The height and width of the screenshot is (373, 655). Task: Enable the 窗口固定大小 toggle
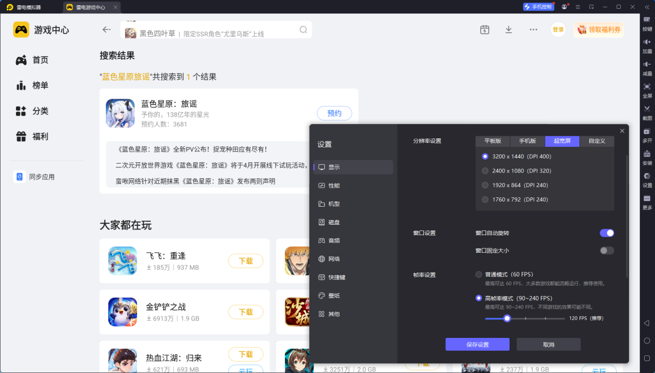pos(606,250)
